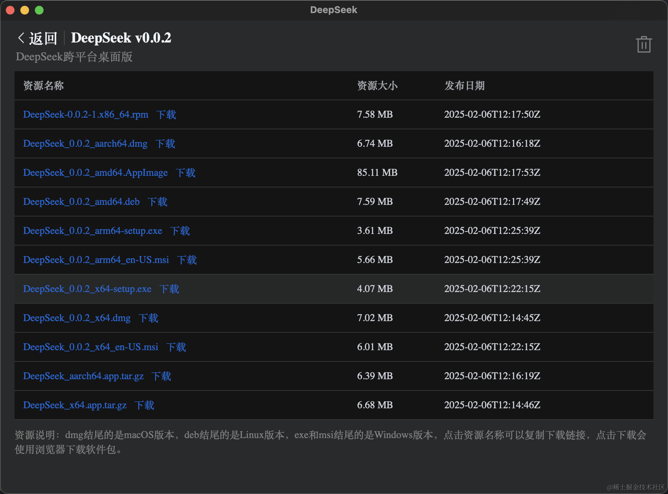Image resolution: width=668 pixels, height=494 pixels.
Task: Click the 发布日期 column header
Action: pos(465,85)
